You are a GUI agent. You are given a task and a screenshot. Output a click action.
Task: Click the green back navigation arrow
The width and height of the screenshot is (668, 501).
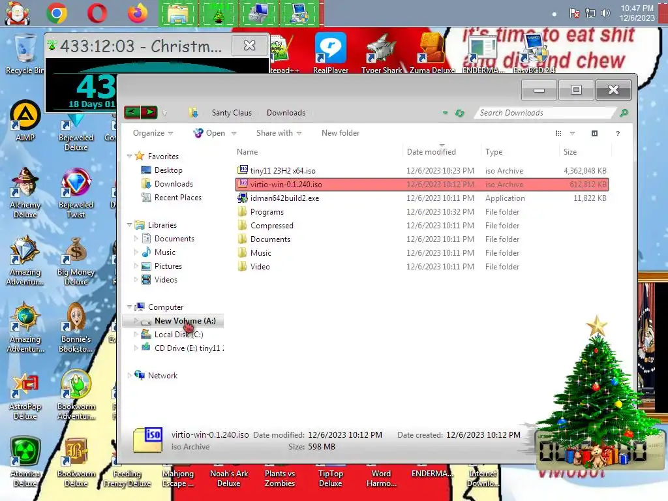pyautogui.click(x=132, y=112)
